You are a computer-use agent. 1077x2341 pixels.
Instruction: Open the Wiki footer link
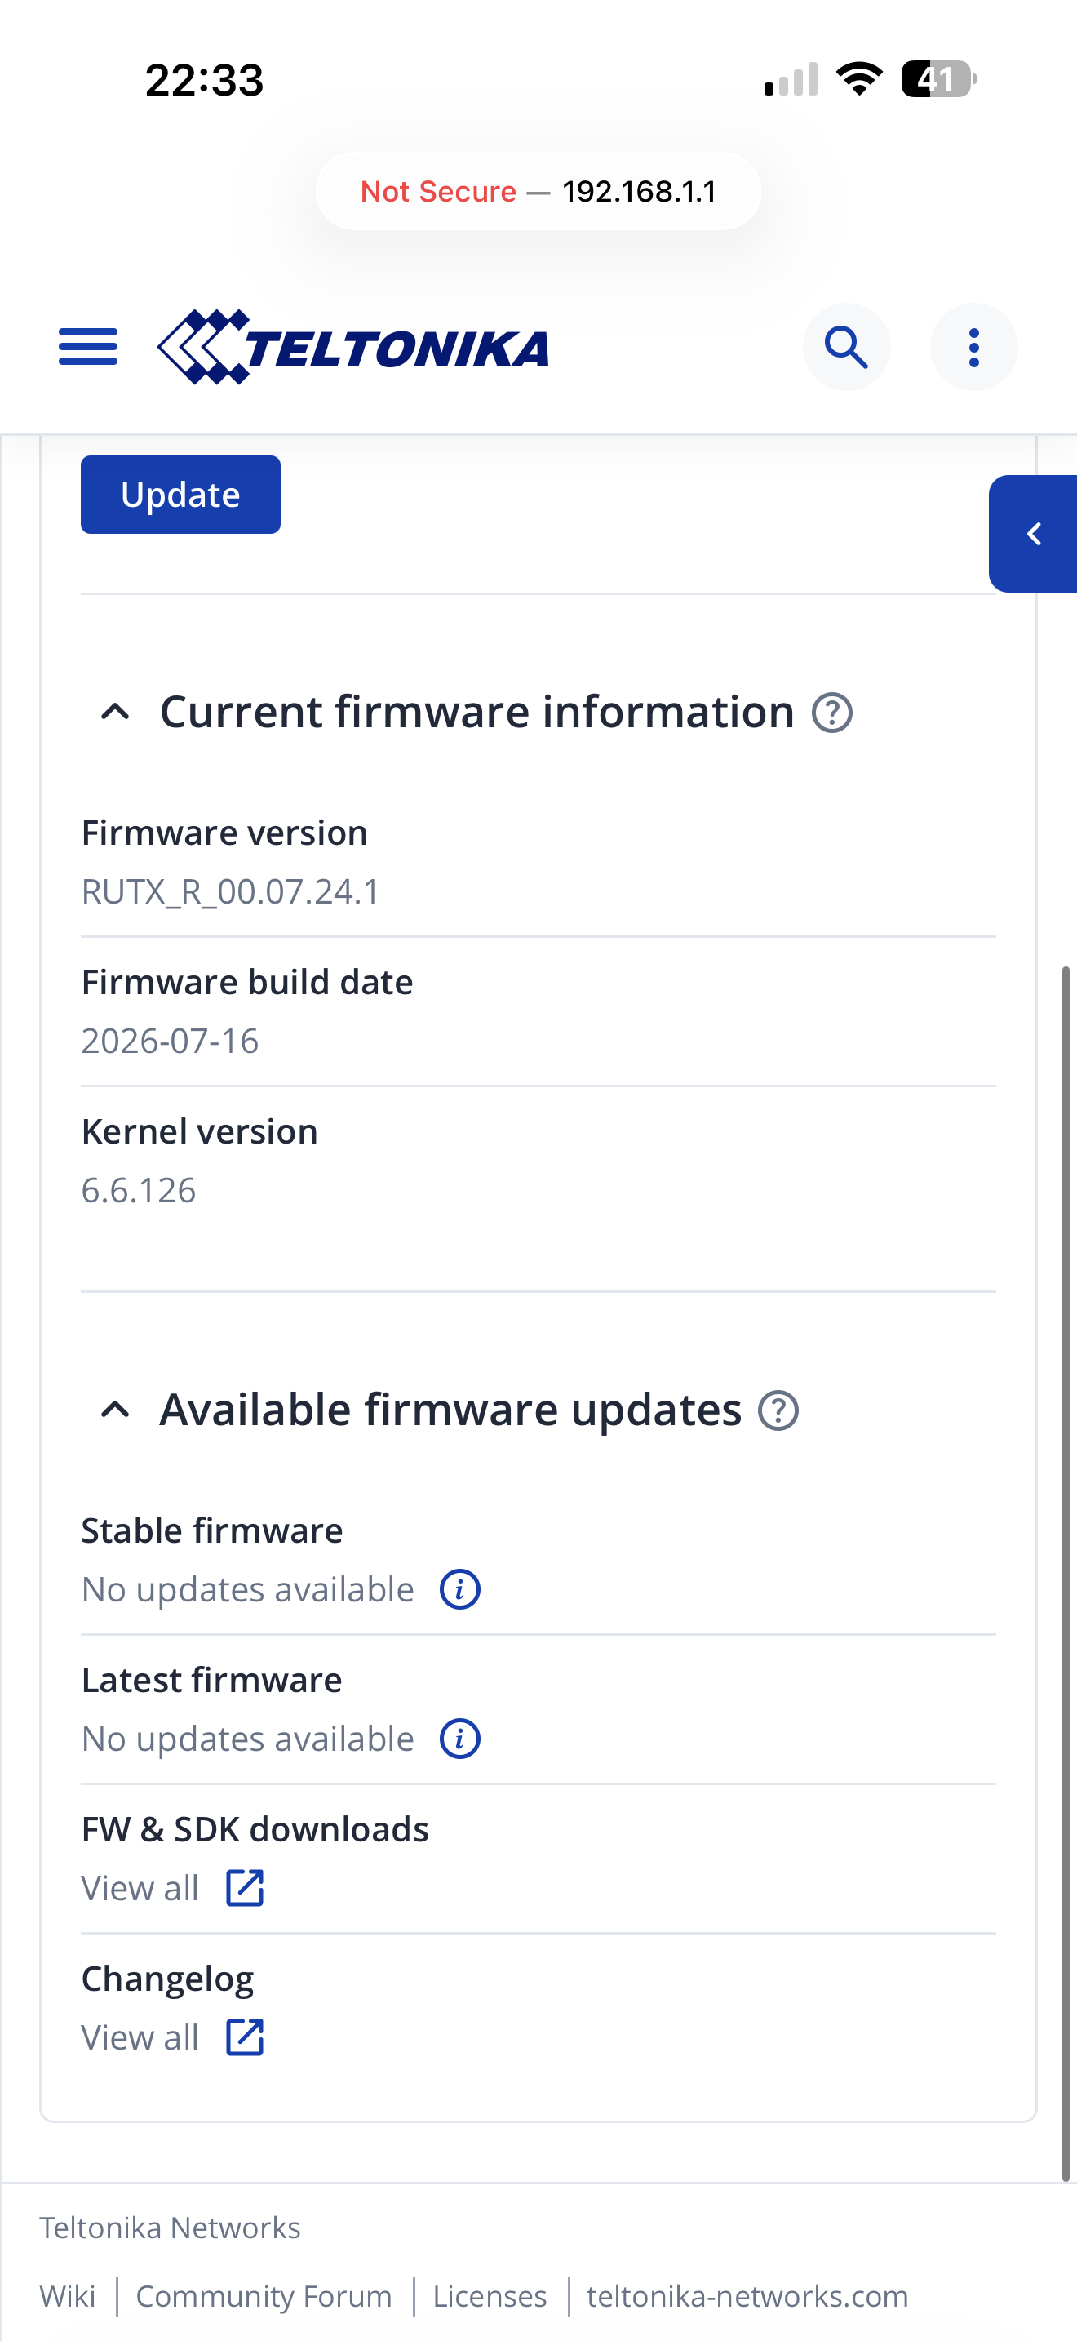coord(67,2296)
